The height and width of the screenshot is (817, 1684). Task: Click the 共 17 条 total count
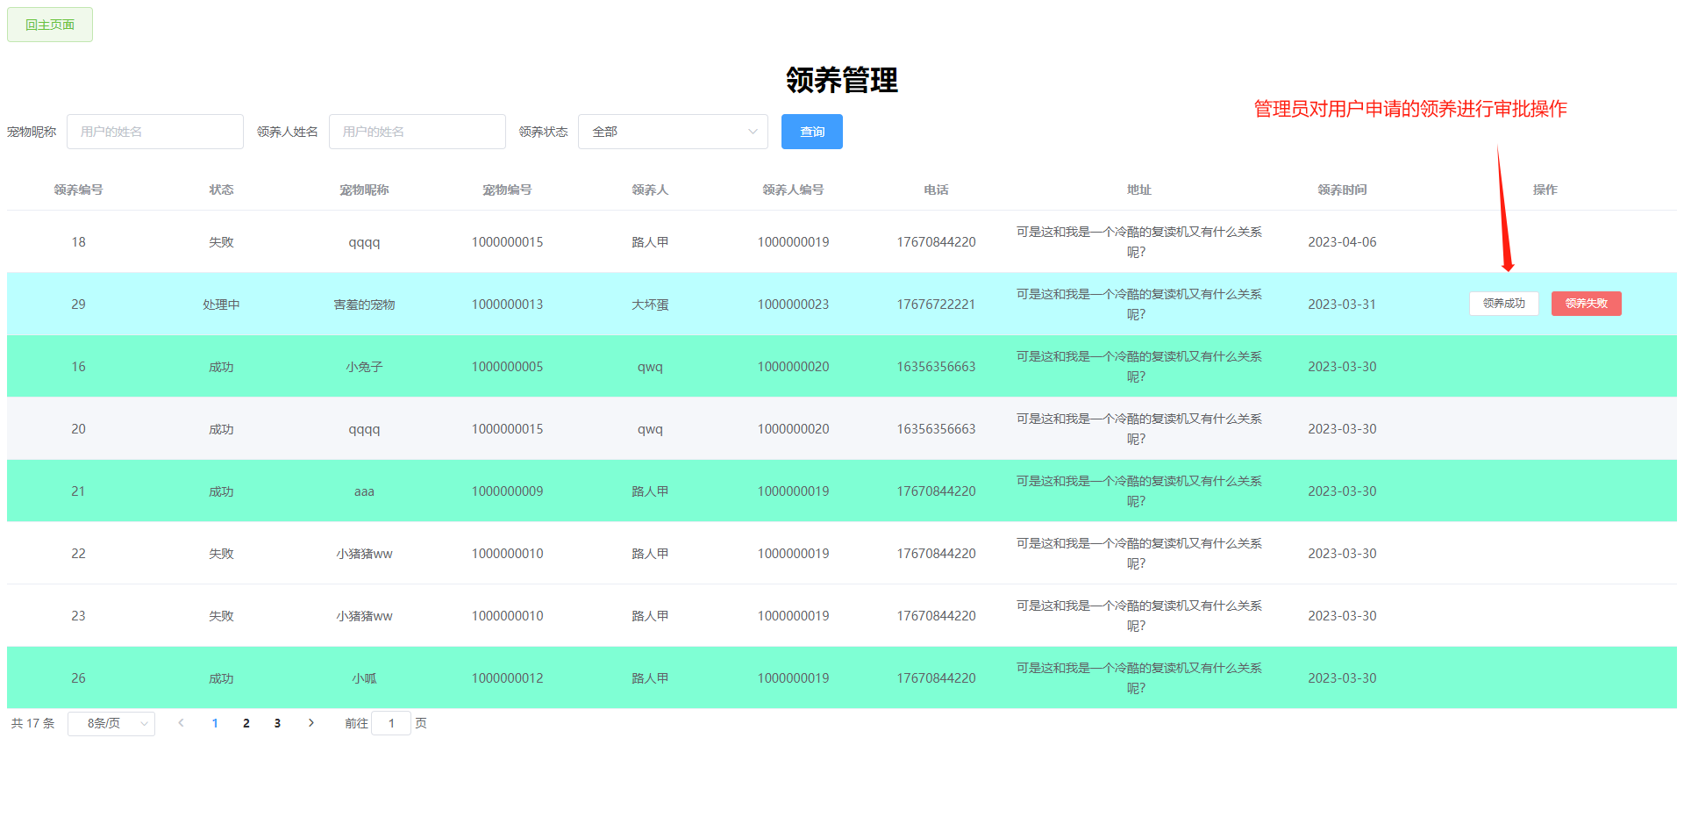[32, 723]
